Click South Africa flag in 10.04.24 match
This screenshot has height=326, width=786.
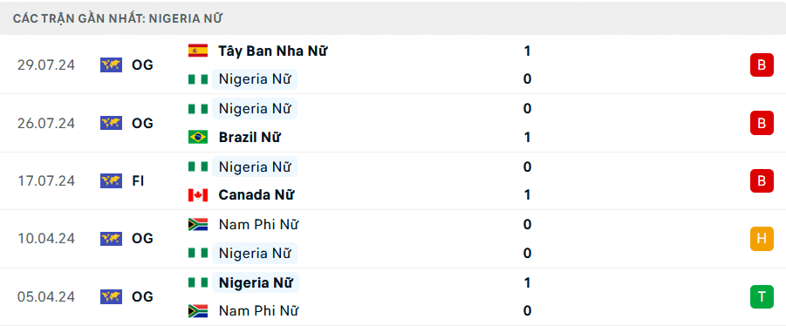(x=198, y=224)
